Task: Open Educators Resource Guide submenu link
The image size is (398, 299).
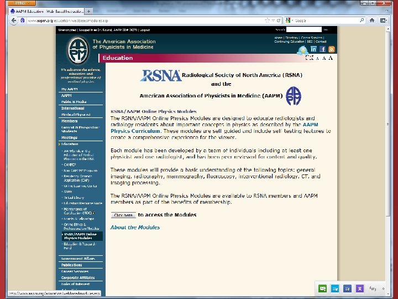Action: 83,203
